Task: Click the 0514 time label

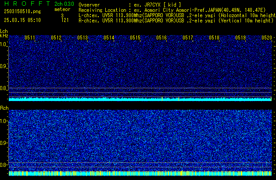Action: [x=109, y=38]
